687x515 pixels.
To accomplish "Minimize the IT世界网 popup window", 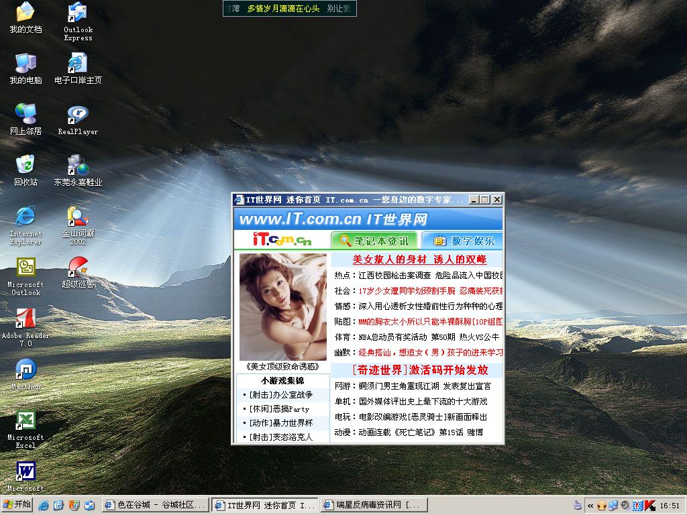I will 474,200.
